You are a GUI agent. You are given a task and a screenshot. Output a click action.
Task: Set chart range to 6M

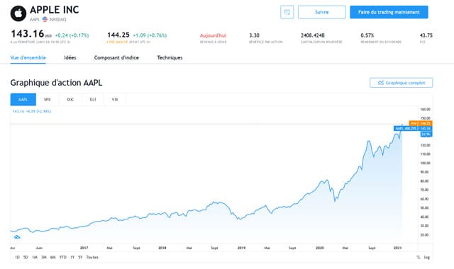[x=52, y=257]
